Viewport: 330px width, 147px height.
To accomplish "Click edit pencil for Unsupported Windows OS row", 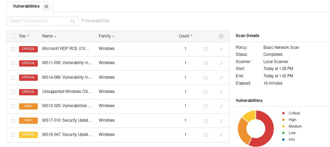I will point(221,92).
